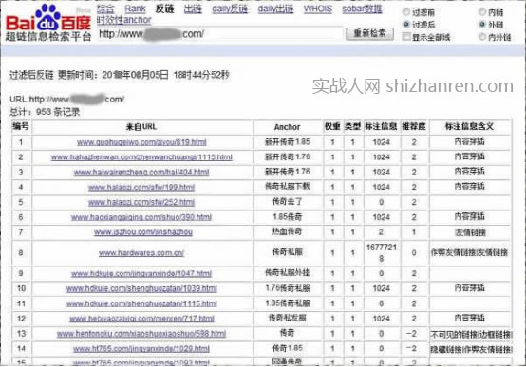Focus the URL search input field
The width and height of the screenshot is (526, 367).
(x=220, y=34)
